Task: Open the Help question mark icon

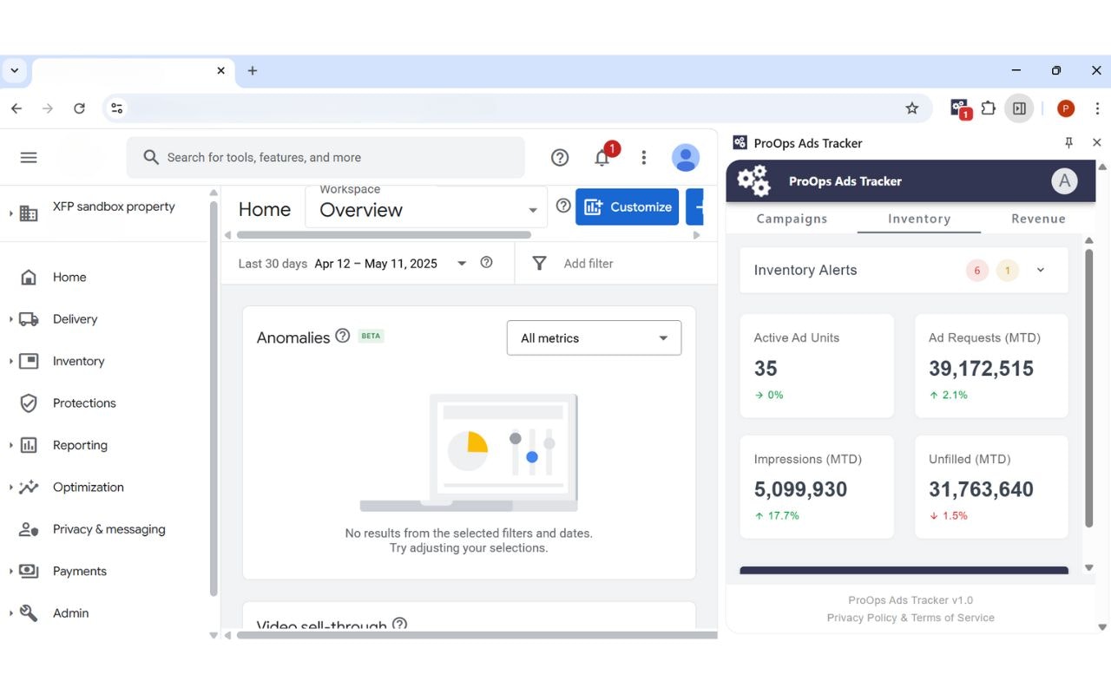Action: coord(560,157)
